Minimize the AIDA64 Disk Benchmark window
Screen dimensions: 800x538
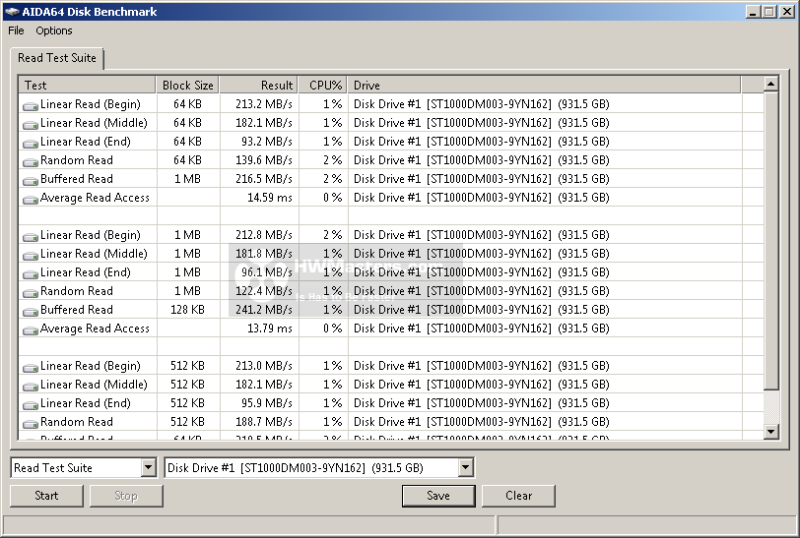click(x=753, y=11)
